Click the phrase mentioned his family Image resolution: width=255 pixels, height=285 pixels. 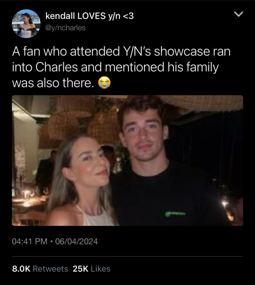click(x=162, y=67)
